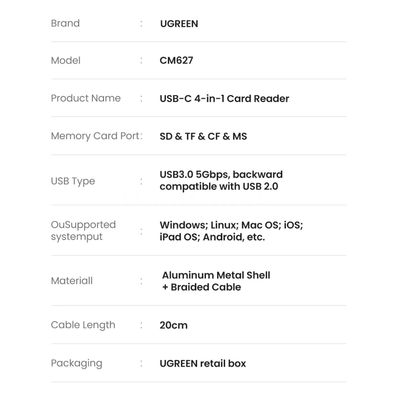This screenshot has height=398, width=398.
Task: Select the '20cm' cable length value
Action: click(174, 325)
